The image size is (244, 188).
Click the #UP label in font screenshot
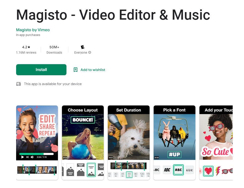(x=175, y=155)
